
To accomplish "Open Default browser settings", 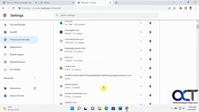I will coord(18,62).
